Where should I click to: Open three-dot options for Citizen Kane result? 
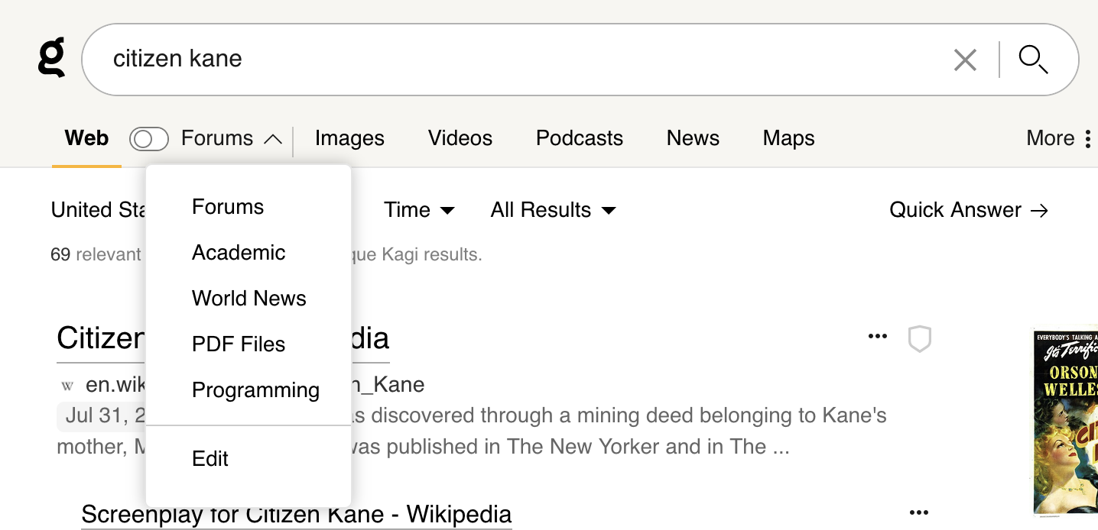[878, 337]
